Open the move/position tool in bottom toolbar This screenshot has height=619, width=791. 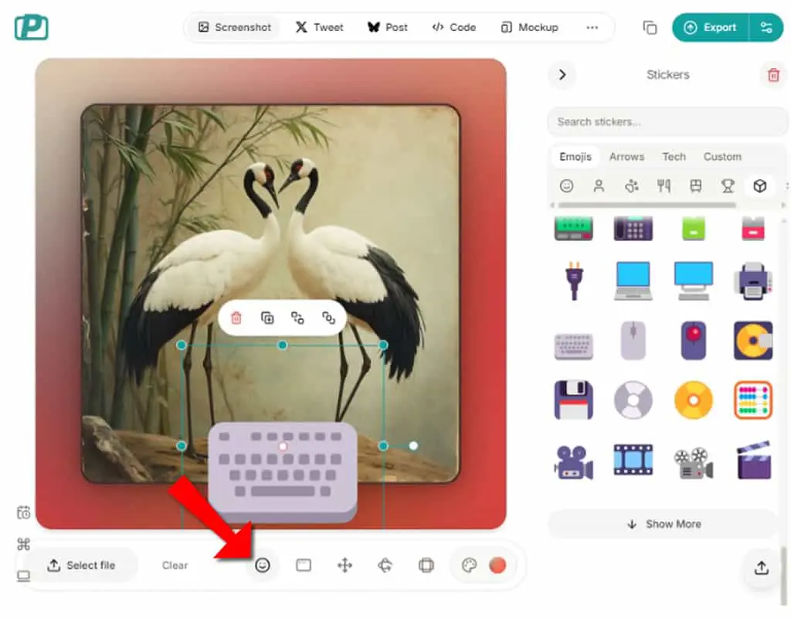click(x=345, y=565)
